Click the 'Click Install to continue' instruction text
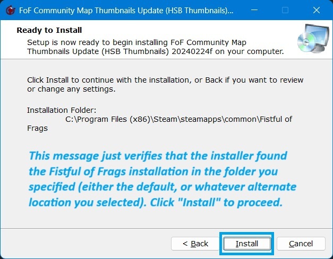This screenshot has height=259, width=333. tap(165, 85)
